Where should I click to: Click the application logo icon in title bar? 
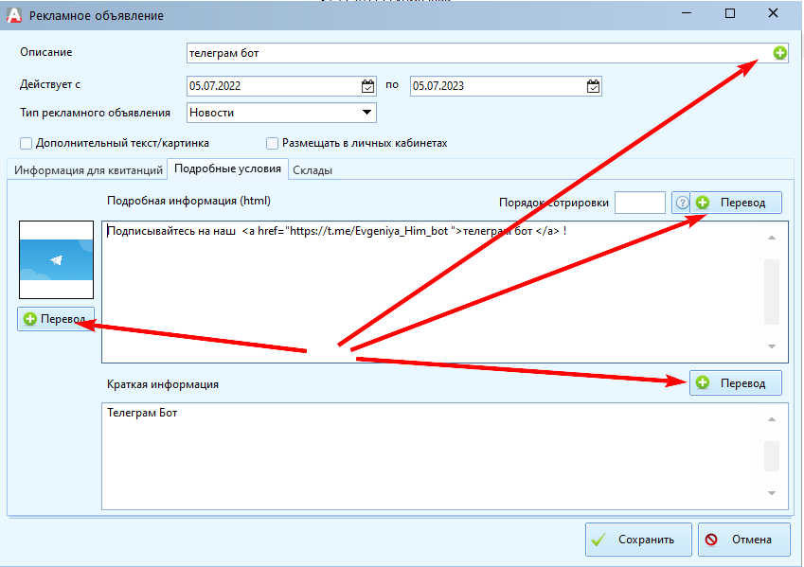(14, 15)
